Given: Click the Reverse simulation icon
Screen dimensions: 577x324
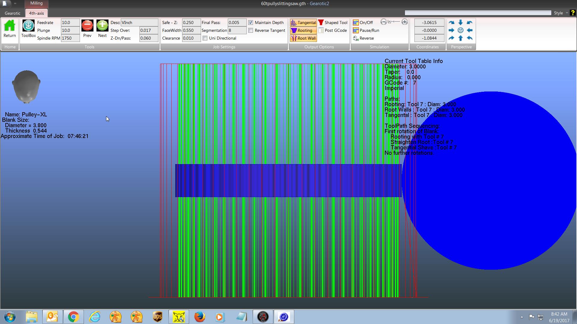Looking at the screenshot, I should coord(356,38).
